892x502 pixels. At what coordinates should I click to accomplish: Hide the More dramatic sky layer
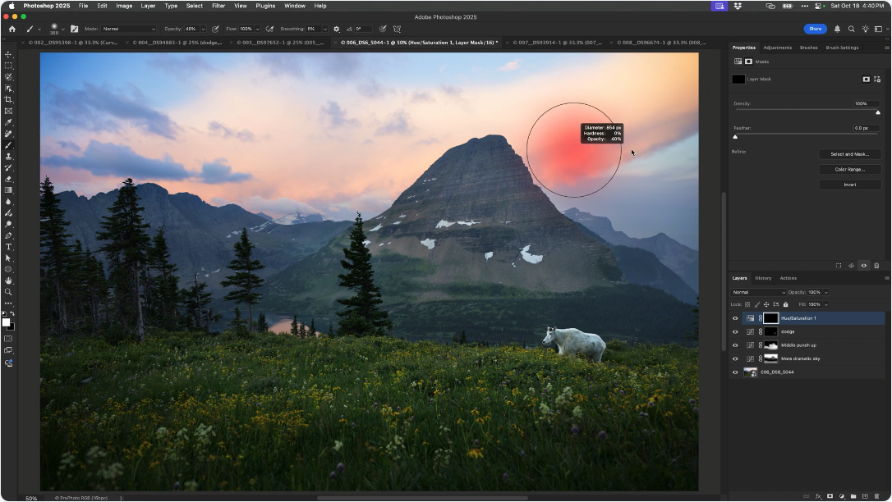735,358
